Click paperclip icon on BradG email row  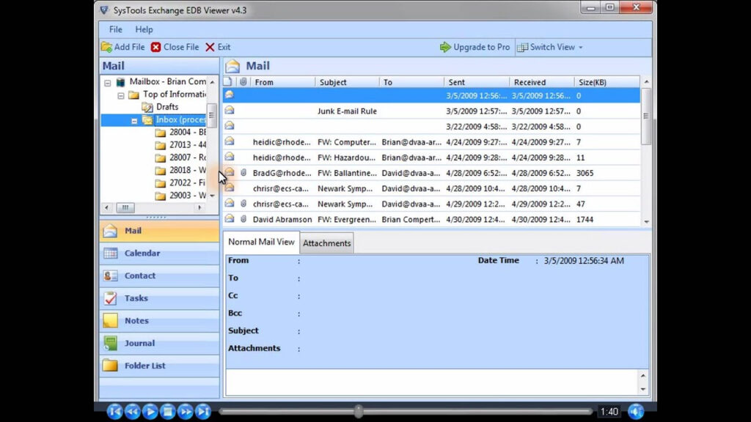tap(243, 173)
